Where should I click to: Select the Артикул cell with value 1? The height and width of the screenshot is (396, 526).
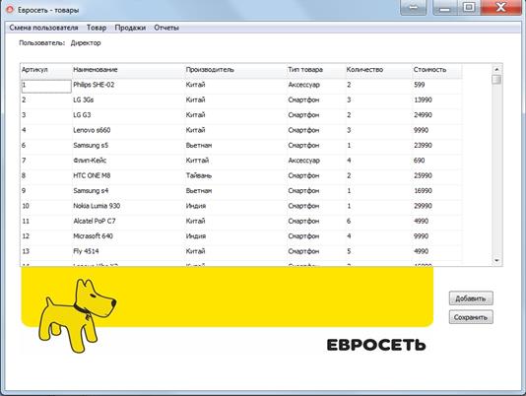click(46, 87)
